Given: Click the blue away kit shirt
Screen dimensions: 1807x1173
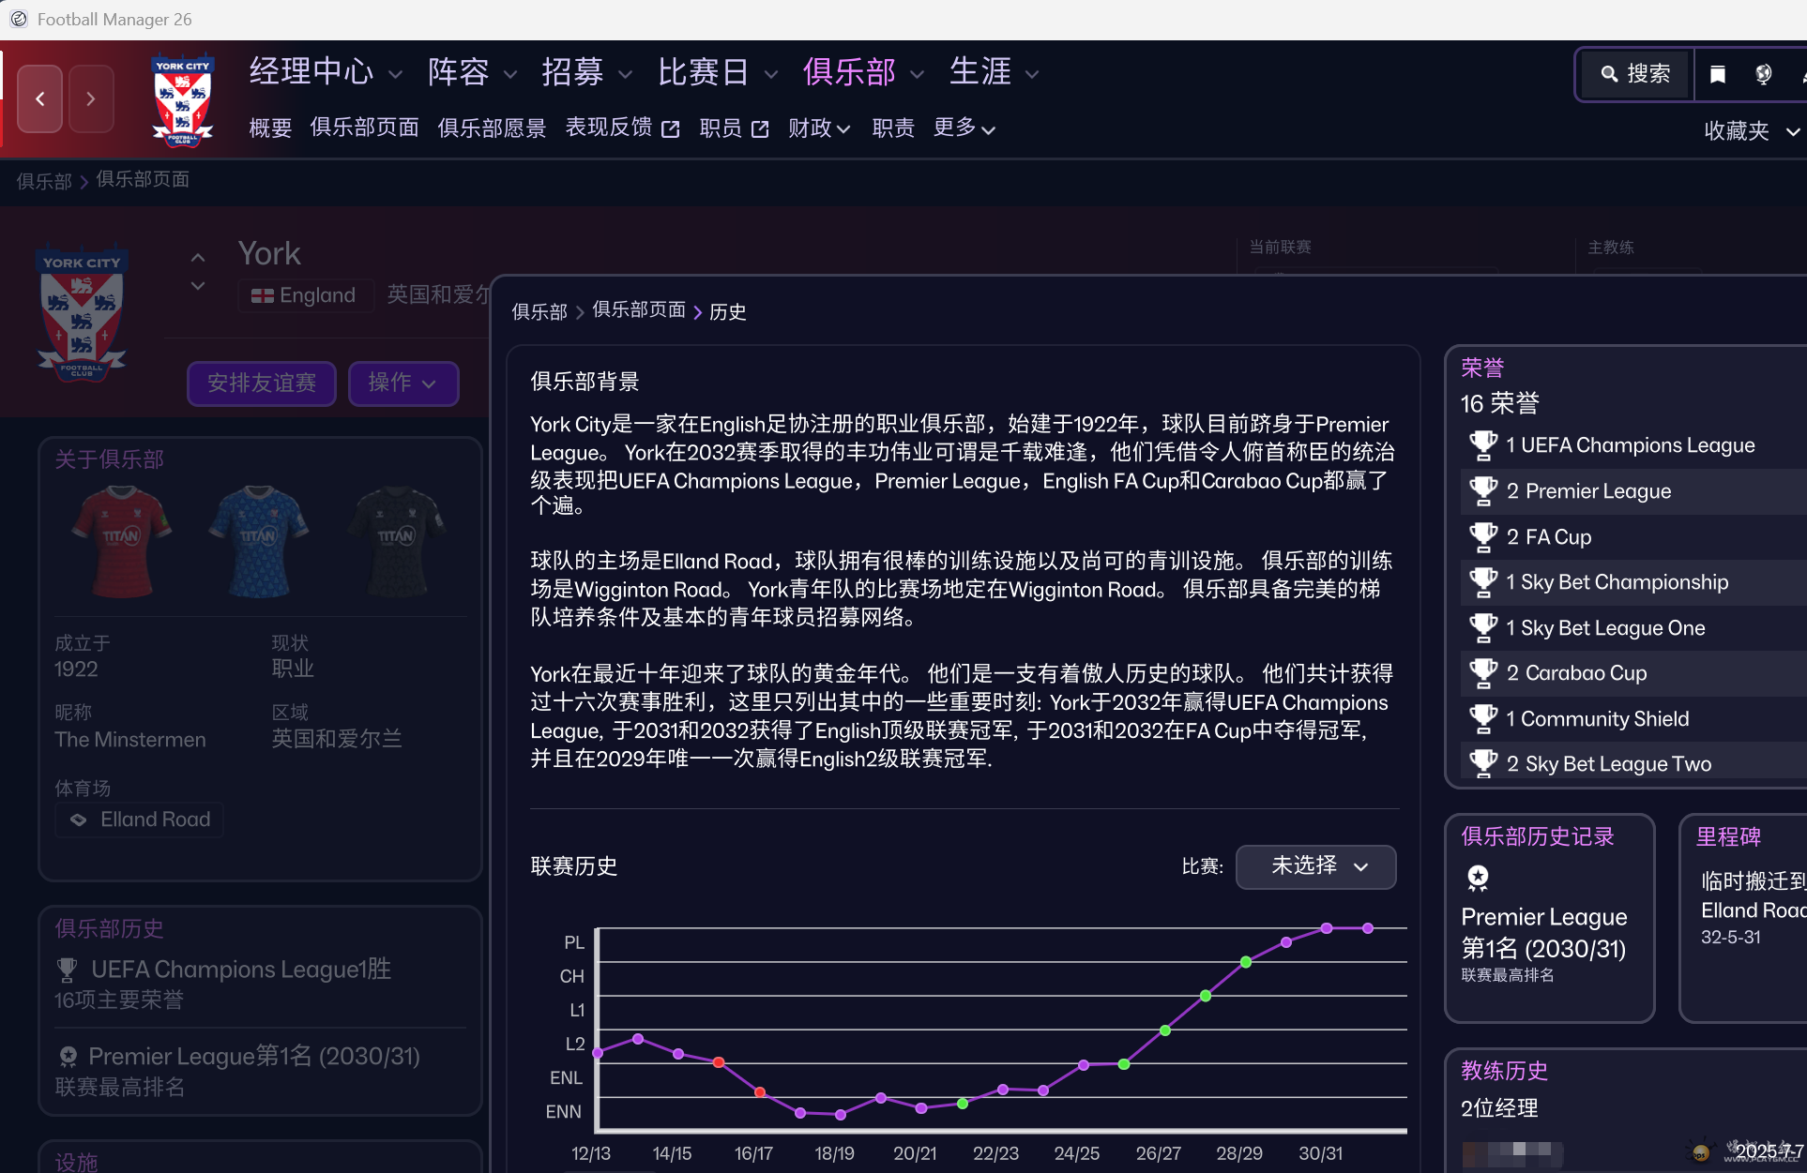Looking at the screenshot, I should [x=259, y=541].
